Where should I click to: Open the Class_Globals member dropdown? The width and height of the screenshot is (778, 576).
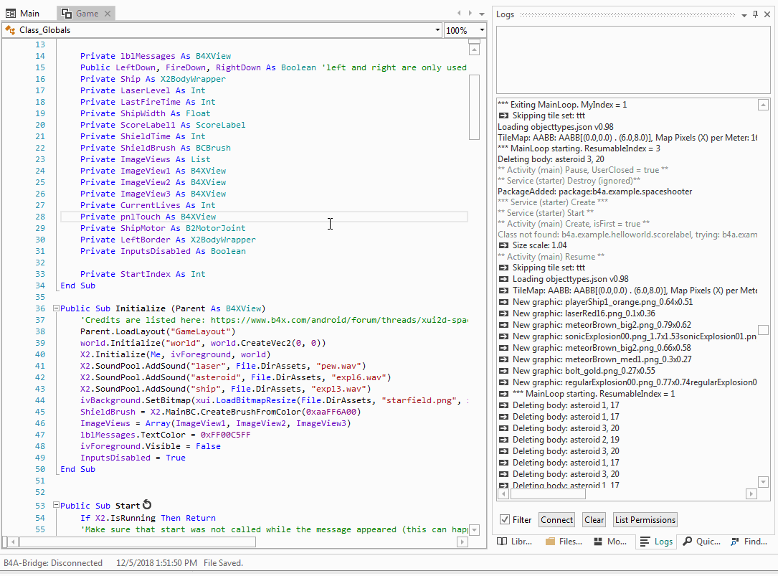[437, 30]
